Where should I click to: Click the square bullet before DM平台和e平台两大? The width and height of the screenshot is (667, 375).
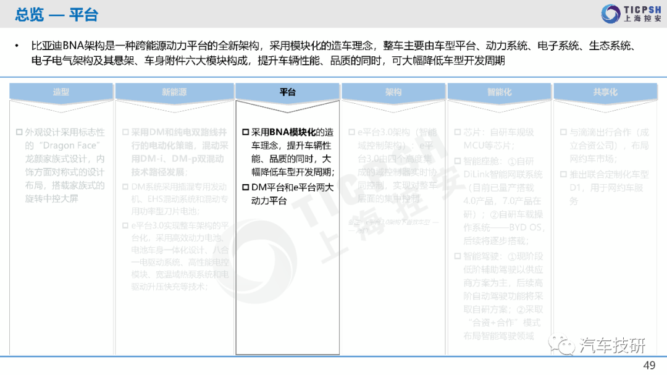point(245,187)
